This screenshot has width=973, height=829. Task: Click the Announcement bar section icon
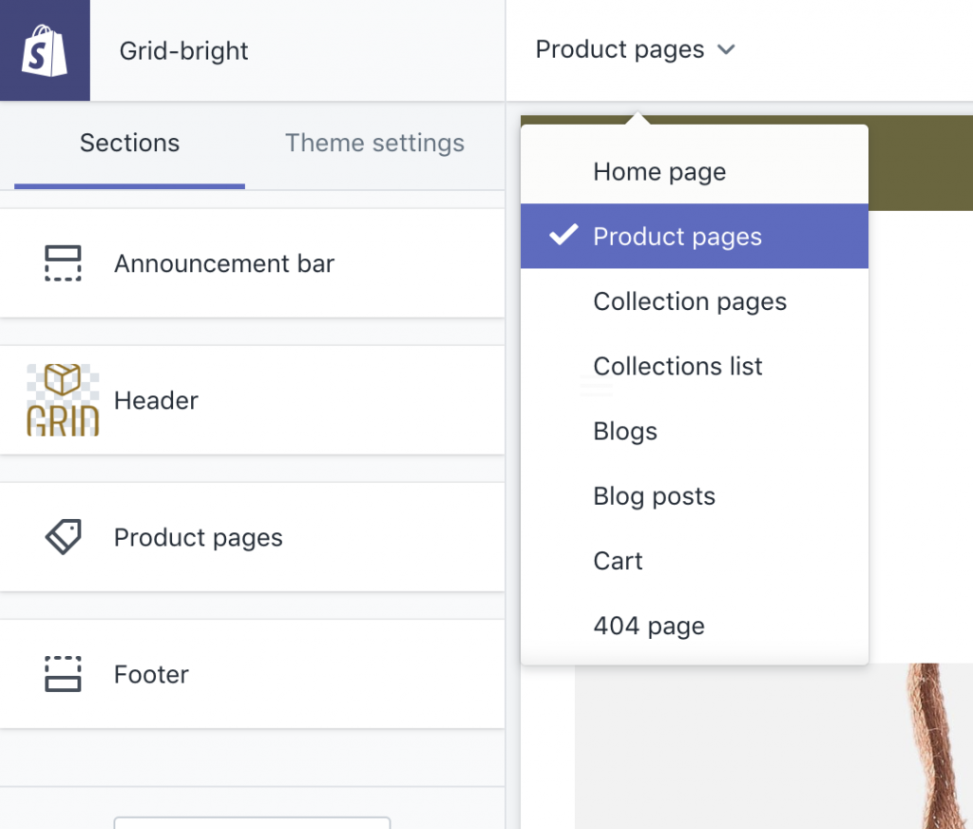(63, 263)
